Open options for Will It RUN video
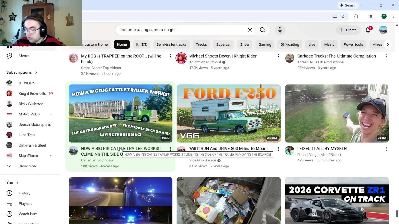Viewport: 399px width, 224px height. tap(278, 149)
